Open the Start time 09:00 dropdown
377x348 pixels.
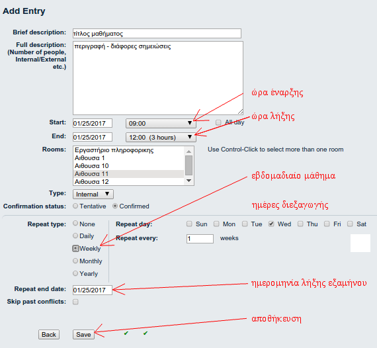click(161, 123)
